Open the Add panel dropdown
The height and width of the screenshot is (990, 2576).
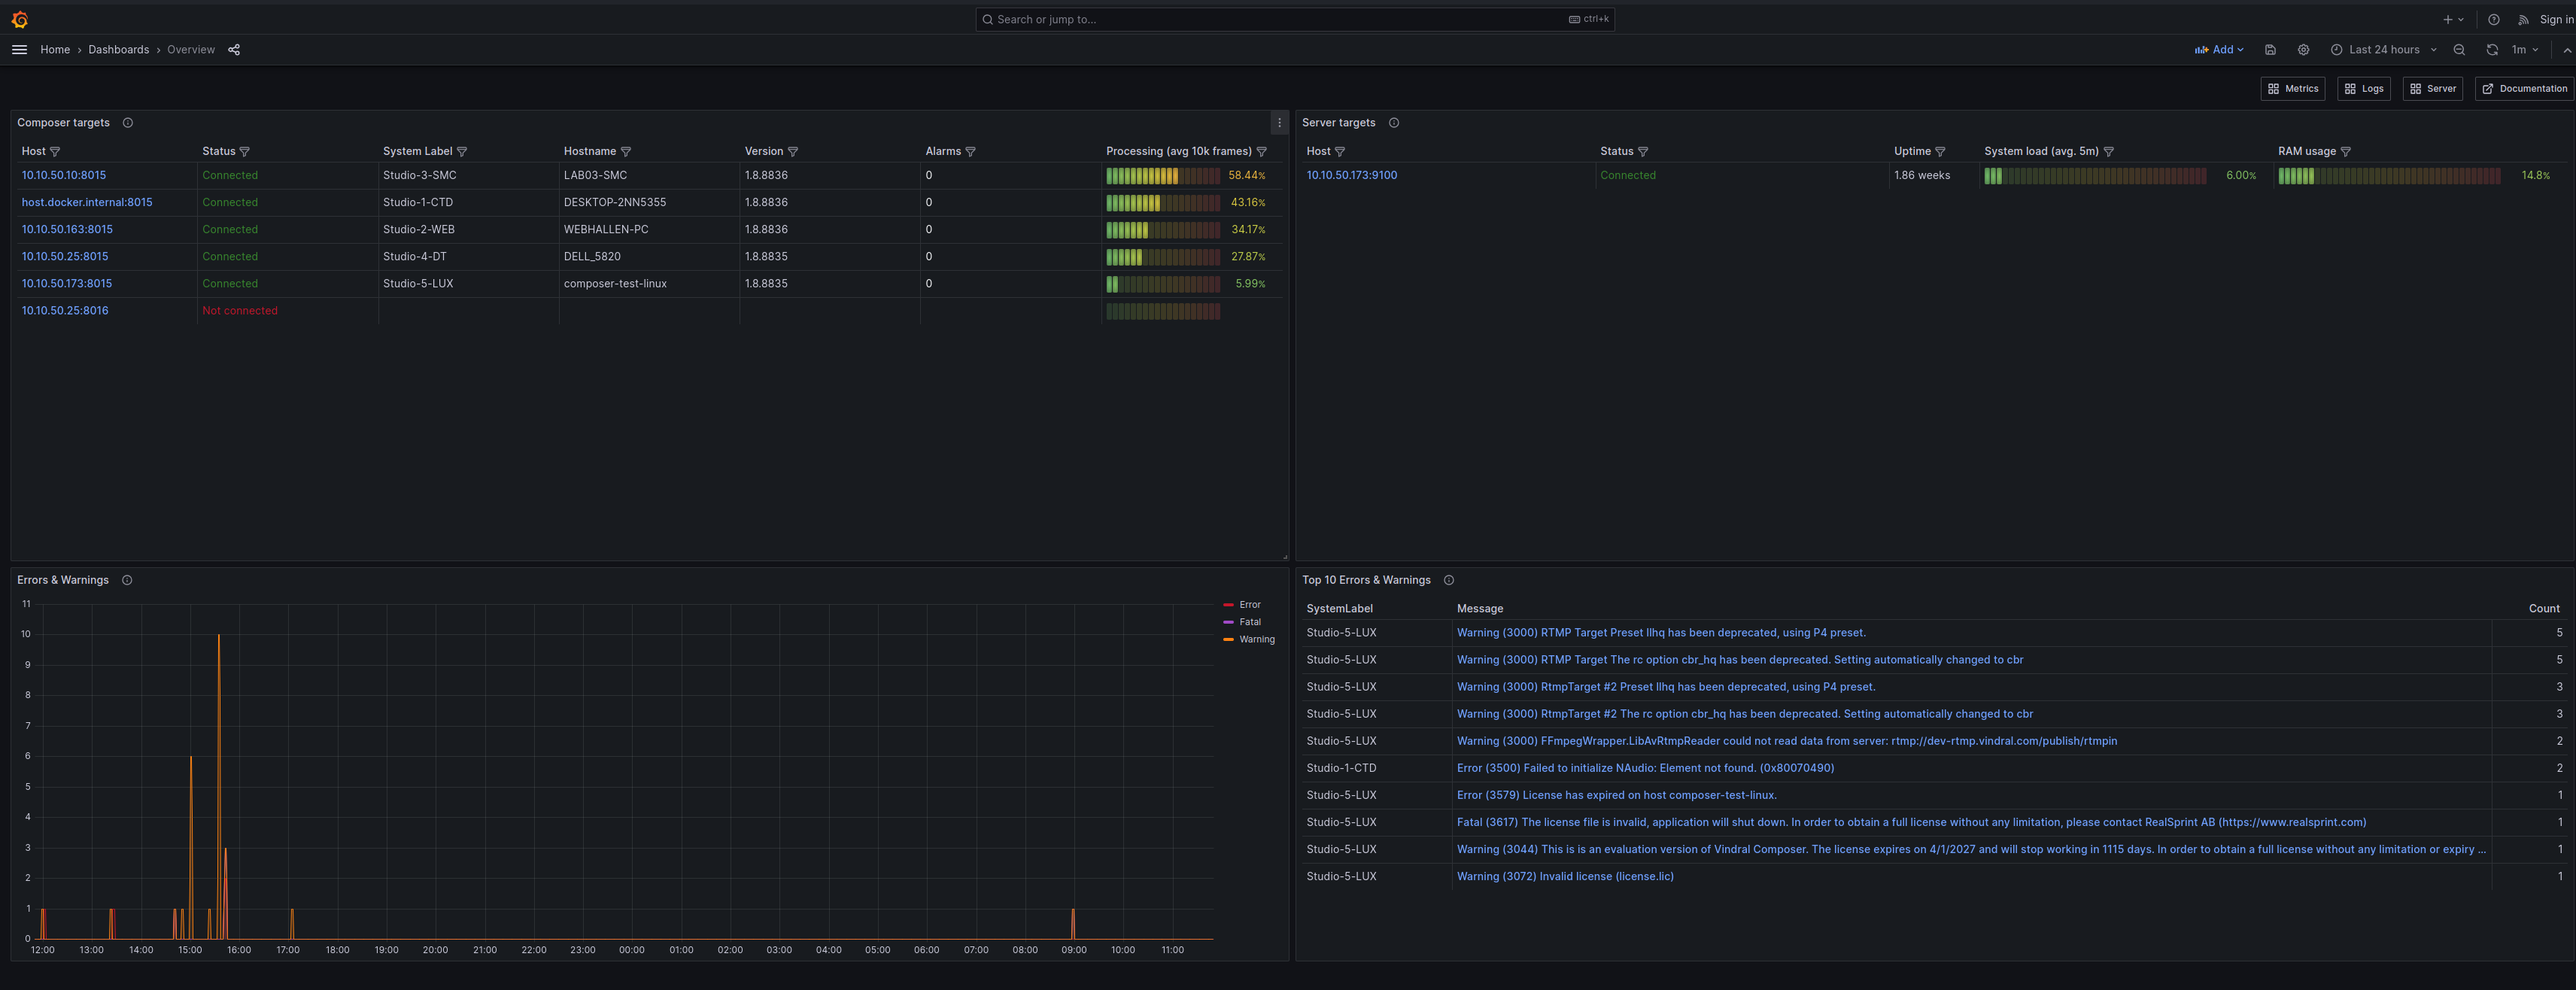point(2219,49)
